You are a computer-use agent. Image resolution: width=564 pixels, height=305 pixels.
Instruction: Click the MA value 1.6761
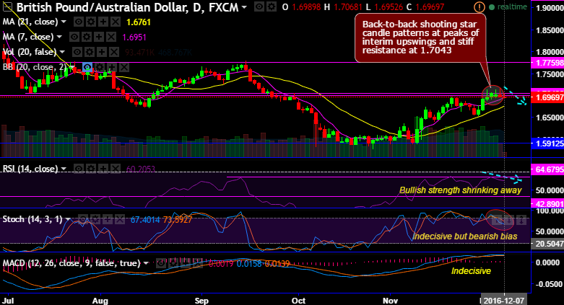pos(139,22)
